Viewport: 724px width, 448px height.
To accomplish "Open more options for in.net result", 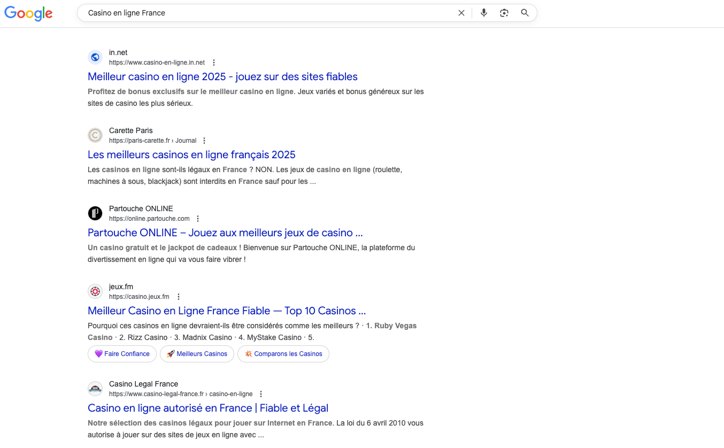I will pyautogui.click(x=214, y=63).
